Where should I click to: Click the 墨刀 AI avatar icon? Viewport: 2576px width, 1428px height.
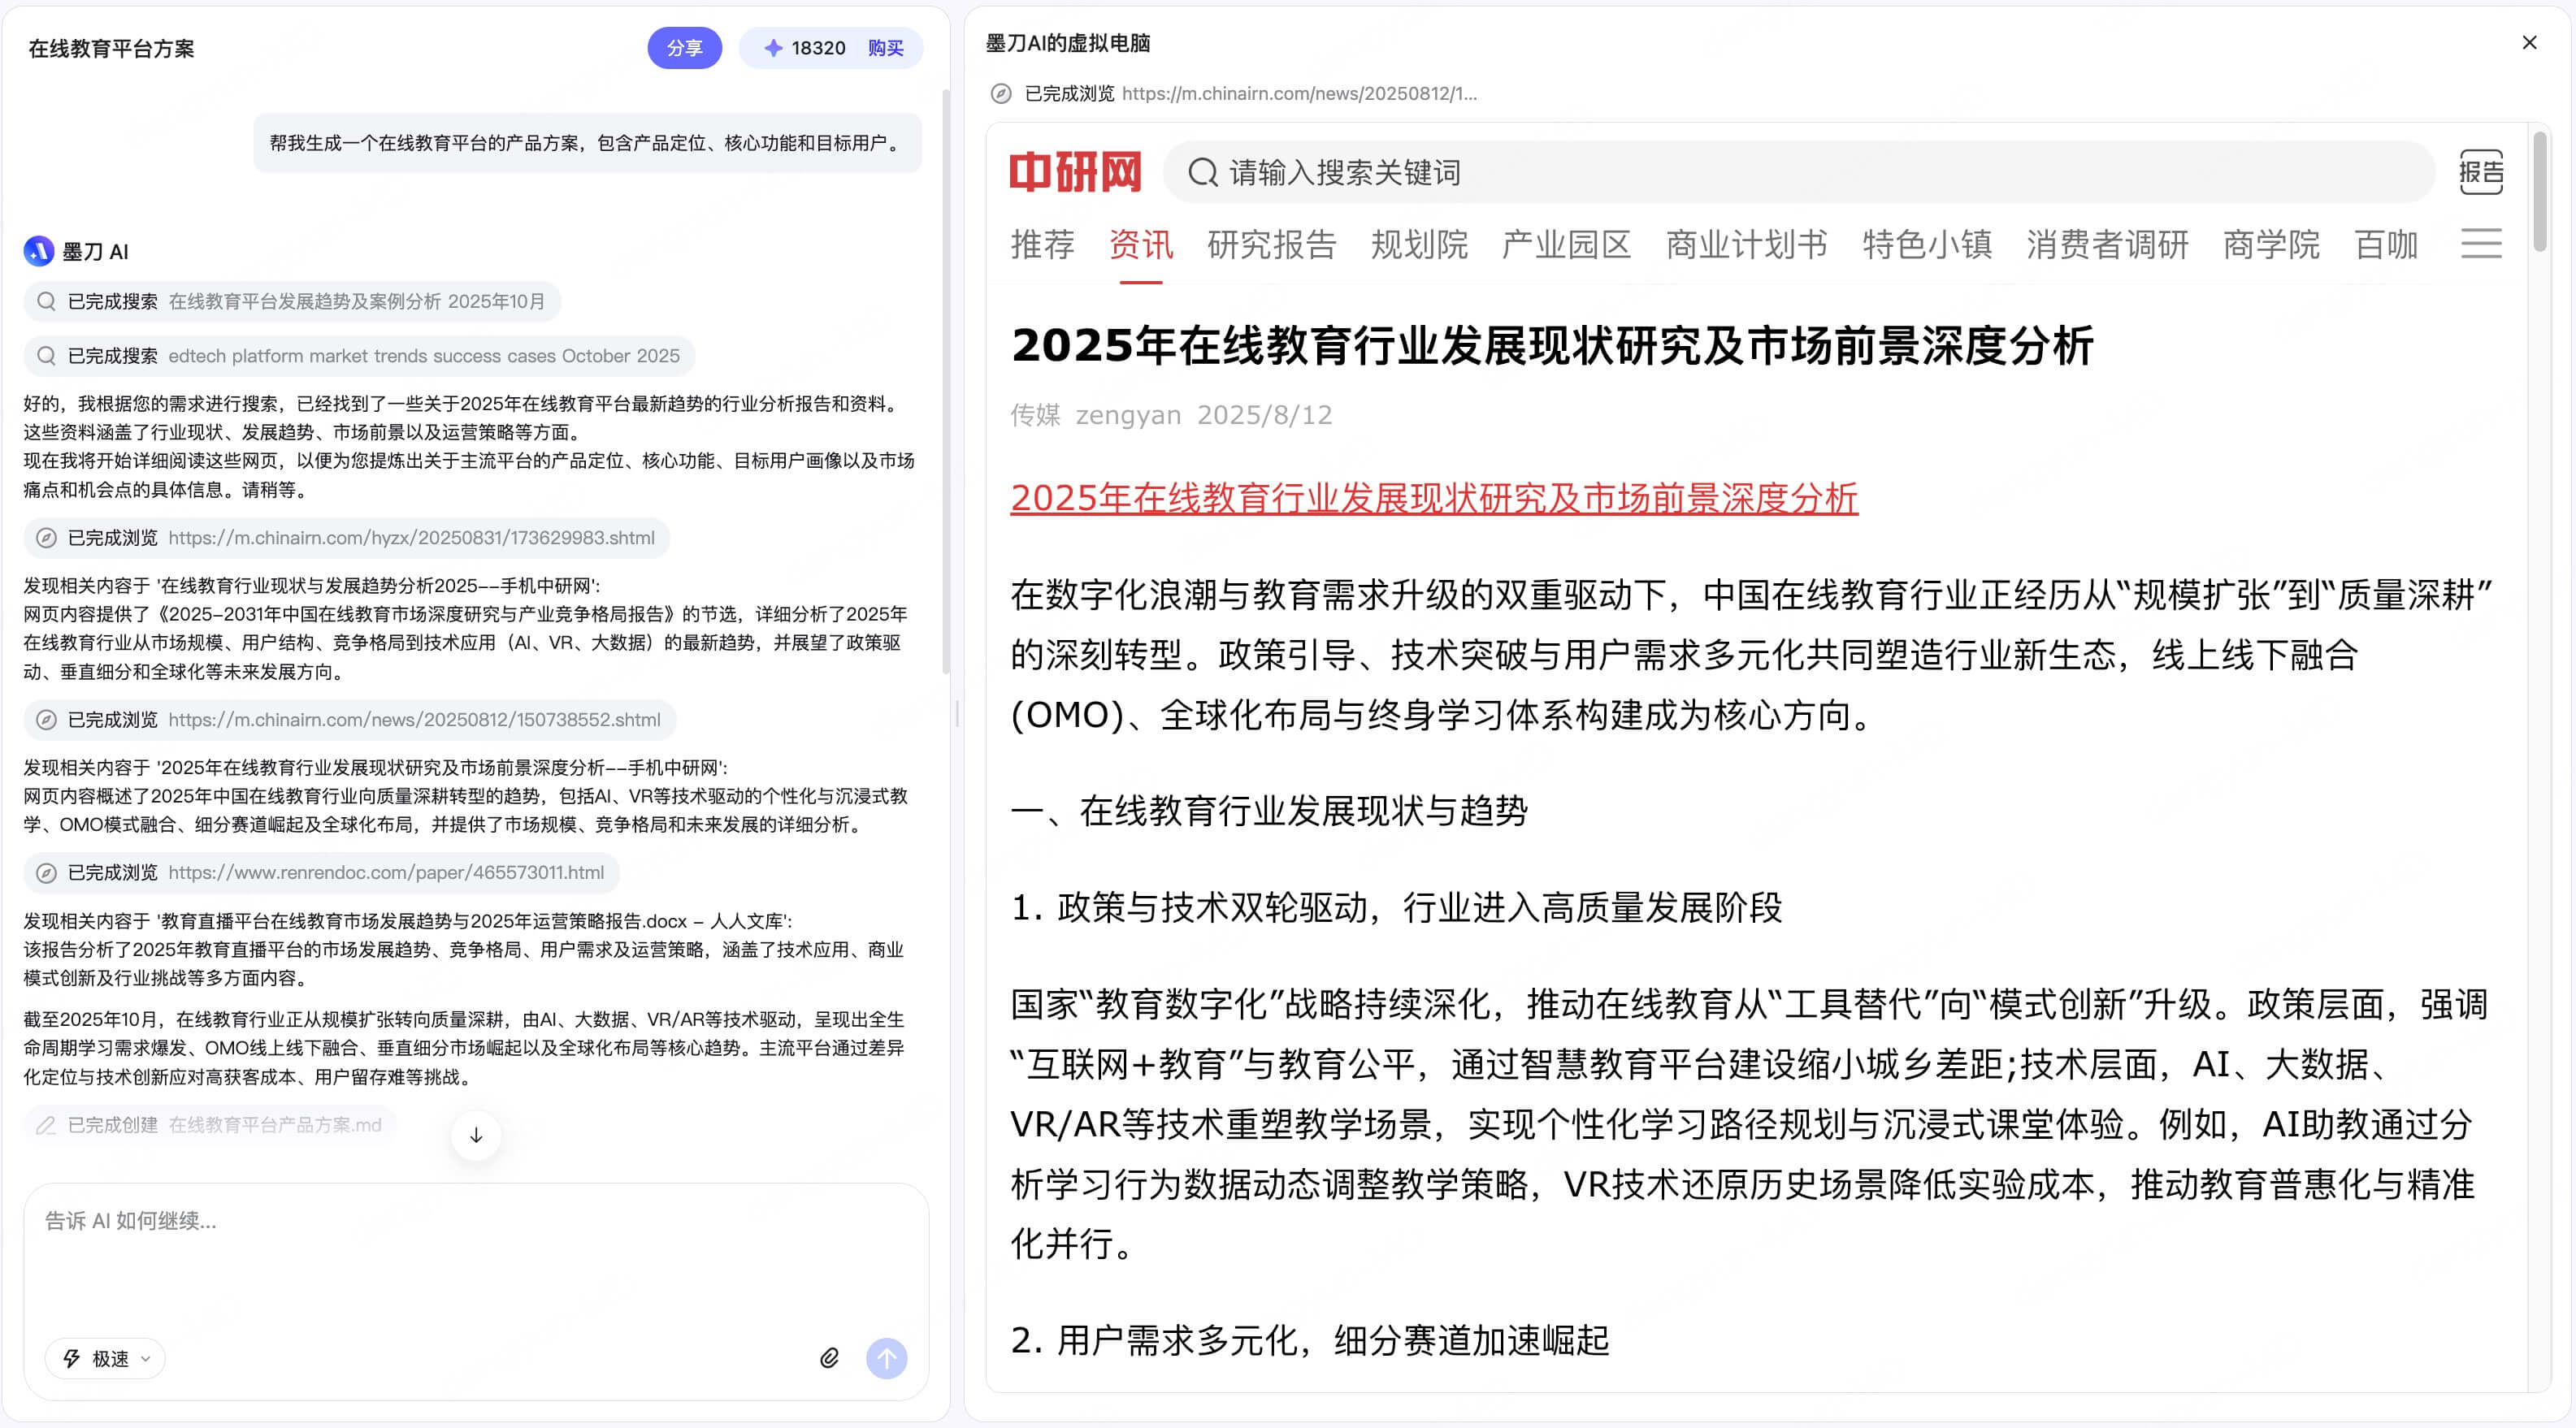click(39, 251)
